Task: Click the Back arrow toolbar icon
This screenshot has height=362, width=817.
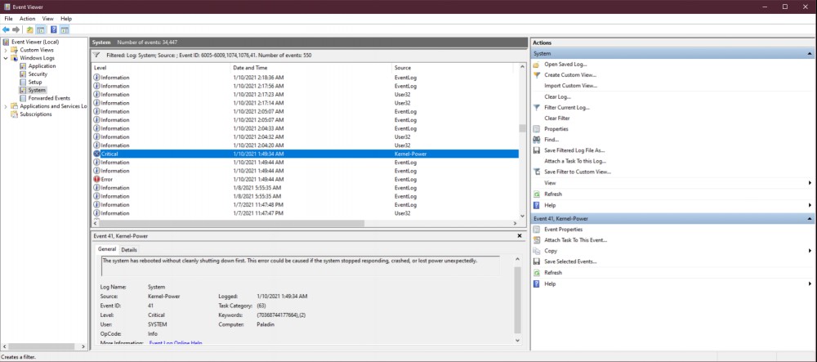Action: coord(6,29)
